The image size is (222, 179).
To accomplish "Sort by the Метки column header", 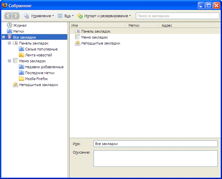I will click(x=142, y=25).
